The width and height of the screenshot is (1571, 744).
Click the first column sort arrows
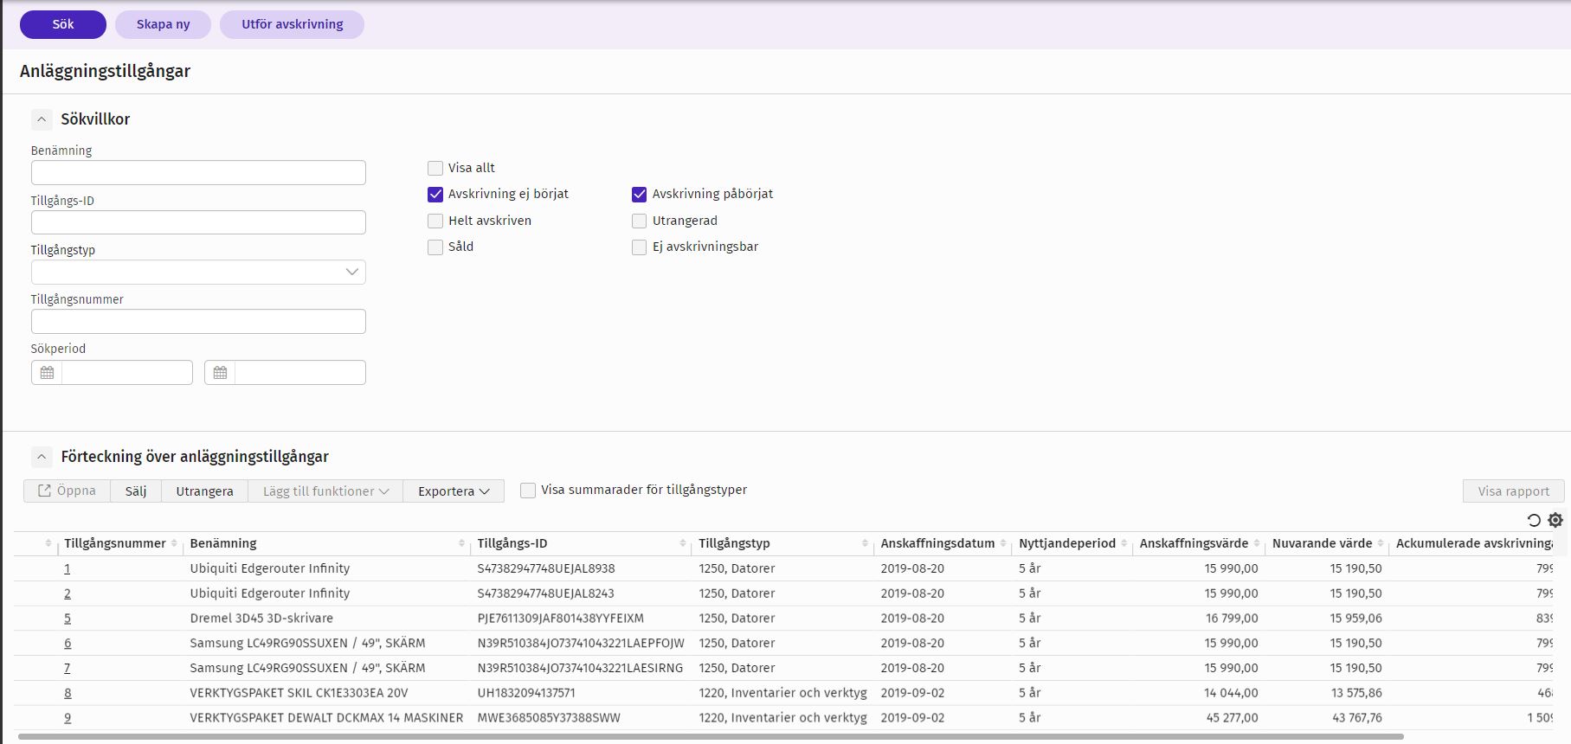(48, 543)
